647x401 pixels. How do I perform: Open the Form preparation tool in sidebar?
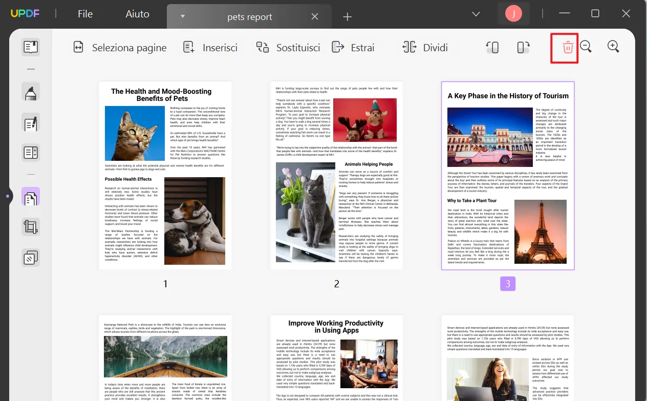pyautogui.click(x=31, y=153)
